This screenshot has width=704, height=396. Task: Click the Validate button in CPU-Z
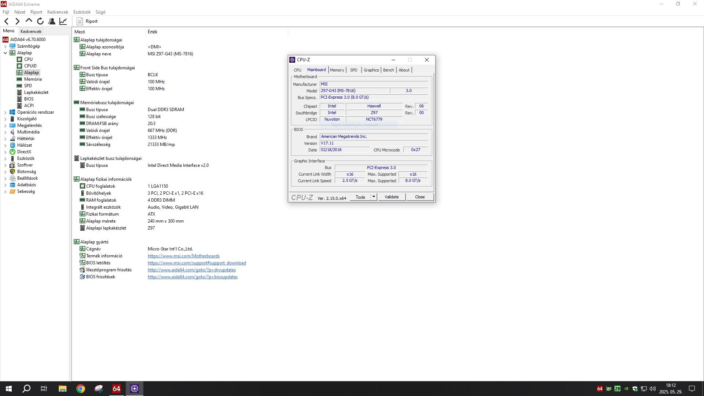click(391, 197)
